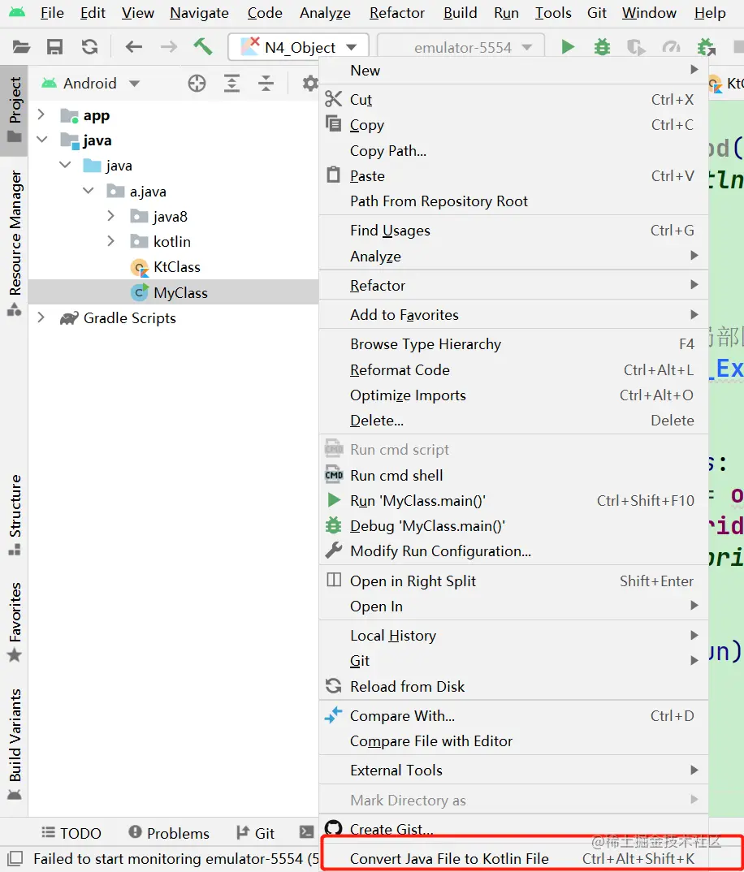744x872 pixels.
Task: Open project panel gear settings
Action: (x=310, y=84)
